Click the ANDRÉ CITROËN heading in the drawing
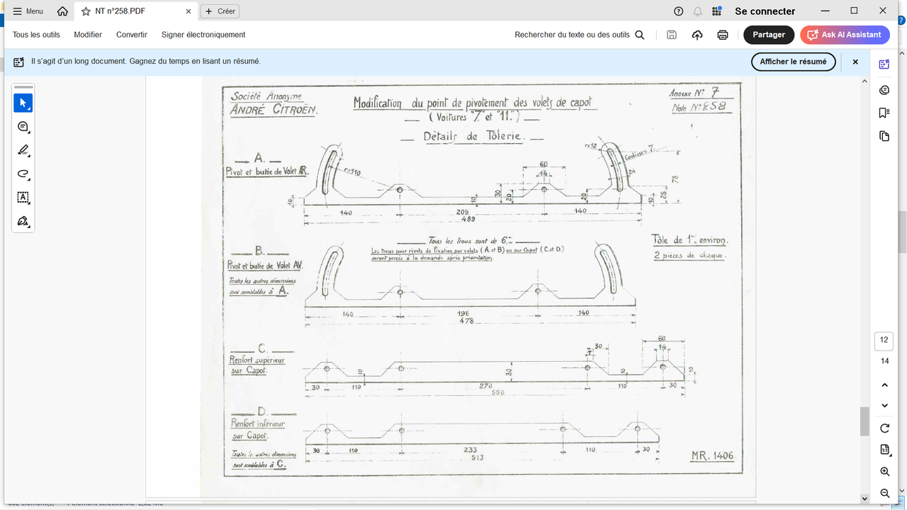907x510 pixels. pos(274,110)
